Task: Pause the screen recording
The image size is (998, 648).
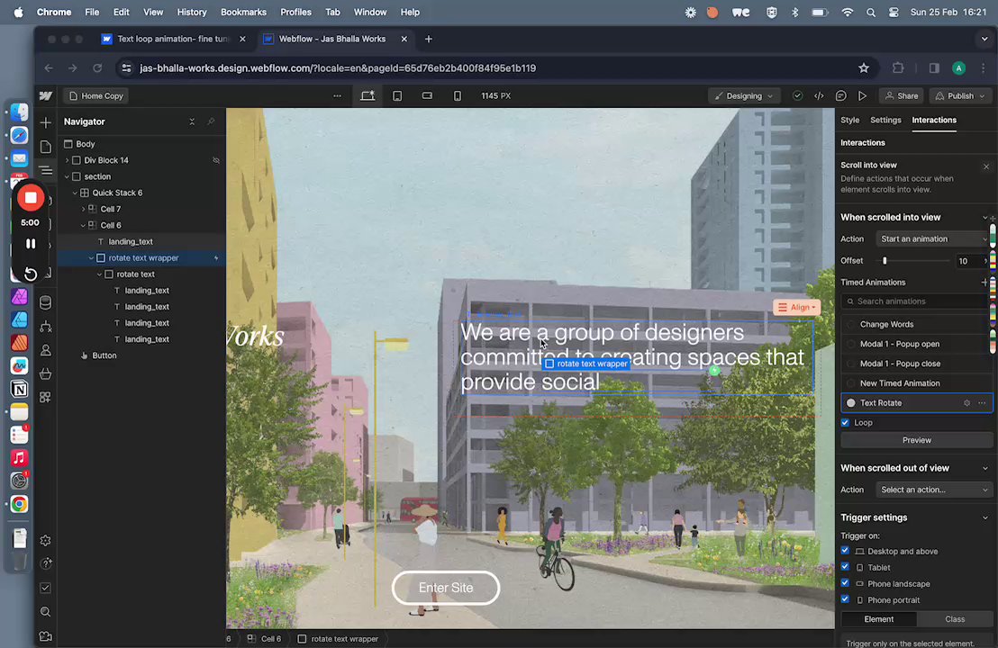Action: click(31, 244)
